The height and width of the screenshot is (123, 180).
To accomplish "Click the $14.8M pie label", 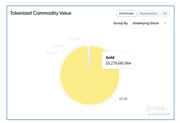I will point(59,46).
